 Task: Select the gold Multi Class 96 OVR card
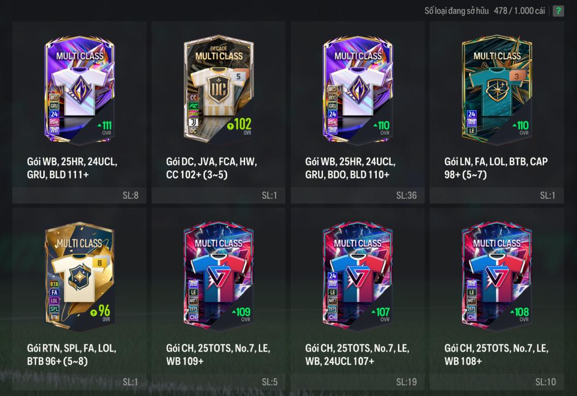click(79, 276)
